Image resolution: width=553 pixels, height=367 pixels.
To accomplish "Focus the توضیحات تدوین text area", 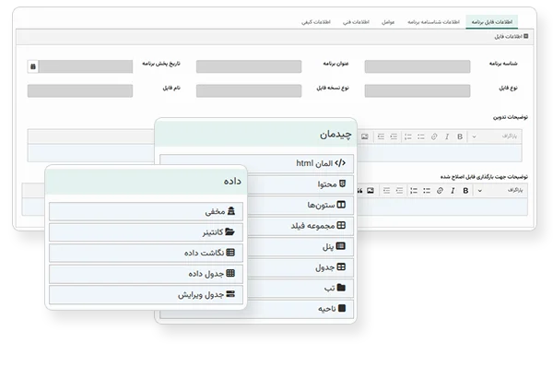I will pyautogui.click(x=439, y=153).
